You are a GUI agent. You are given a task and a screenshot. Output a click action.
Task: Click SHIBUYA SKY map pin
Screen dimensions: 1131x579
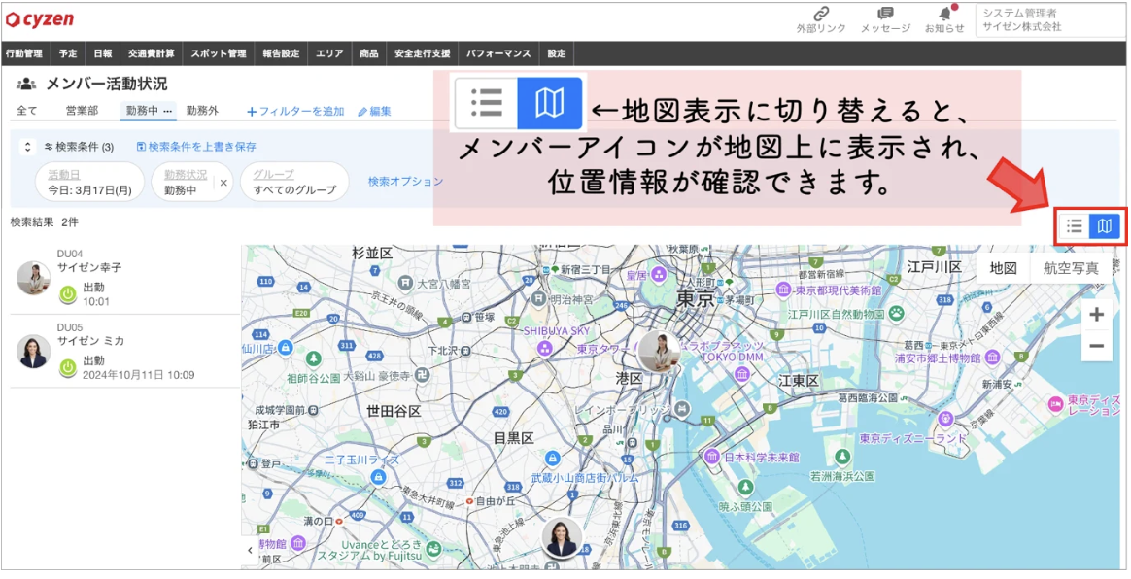click(545, 350)
